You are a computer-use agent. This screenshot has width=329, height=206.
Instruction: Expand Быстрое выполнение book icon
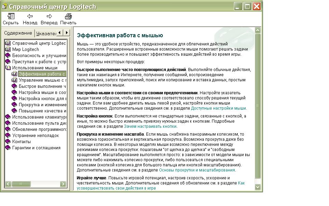coord(14,86)
